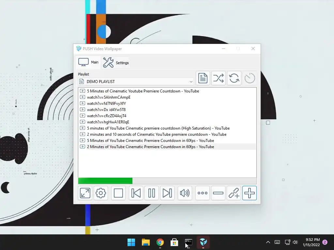Go to the previous video in playlist
This screenshot has width=334, height=250.
point(136,193)
